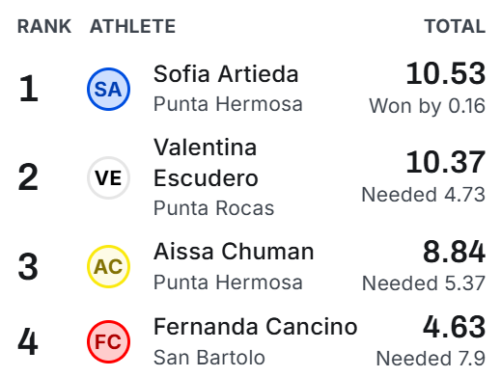The width and height of the screenshot is (501, 377).
Task: Click Sofia Artieda's blue SA avatar
Action: pyautogui.click(x=108, y=89)
